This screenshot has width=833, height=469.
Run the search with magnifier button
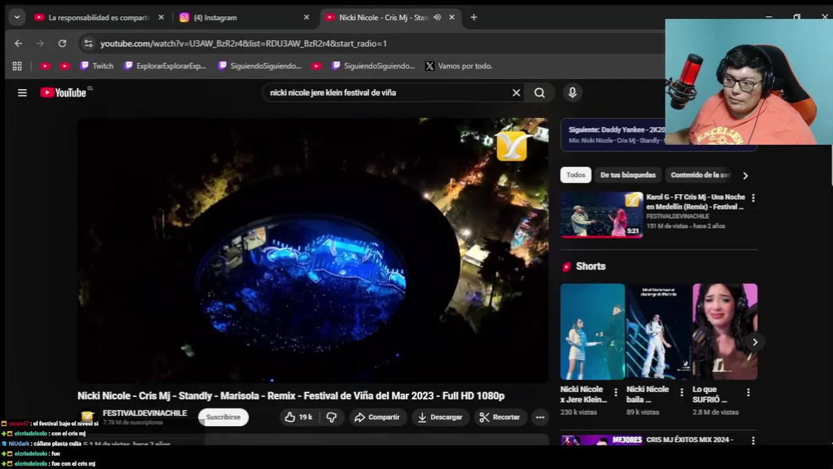click(540, 92)
